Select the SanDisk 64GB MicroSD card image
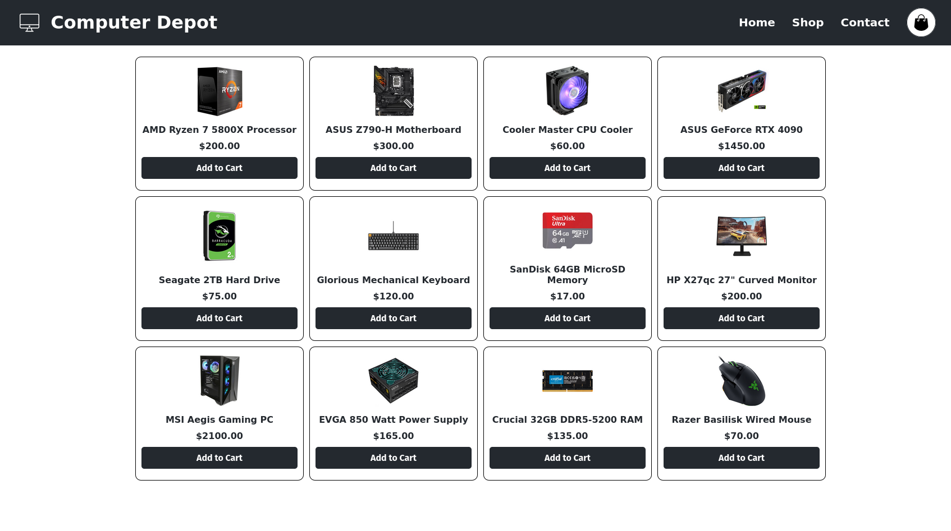 pos(567,230)
